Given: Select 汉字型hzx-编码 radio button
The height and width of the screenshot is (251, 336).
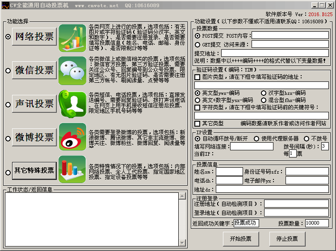Looking at the screenshot, I should click(264, 93).
